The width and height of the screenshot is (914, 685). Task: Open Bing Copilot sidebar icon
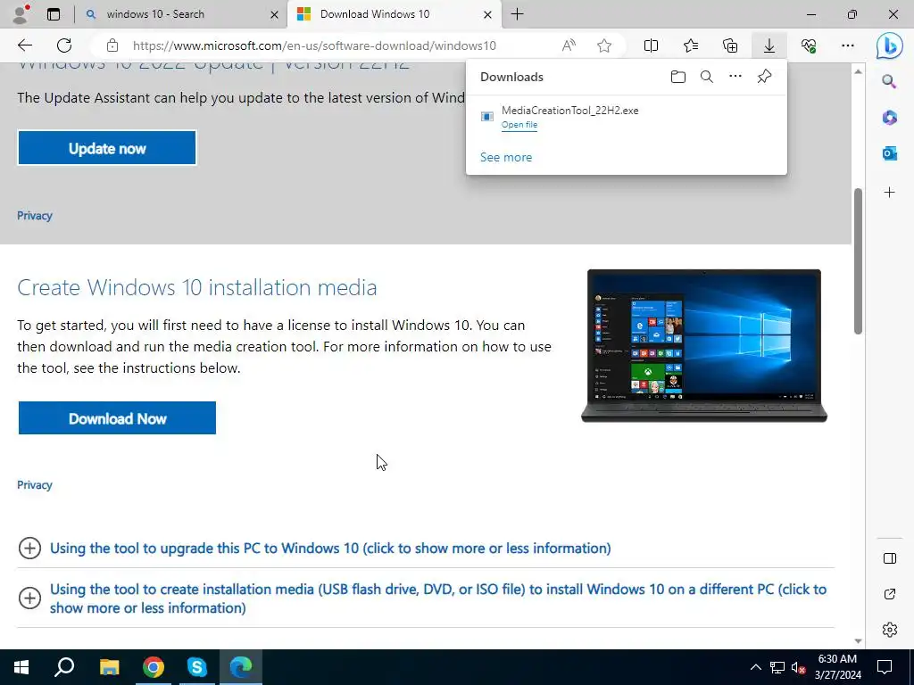(x=890, y=45)
